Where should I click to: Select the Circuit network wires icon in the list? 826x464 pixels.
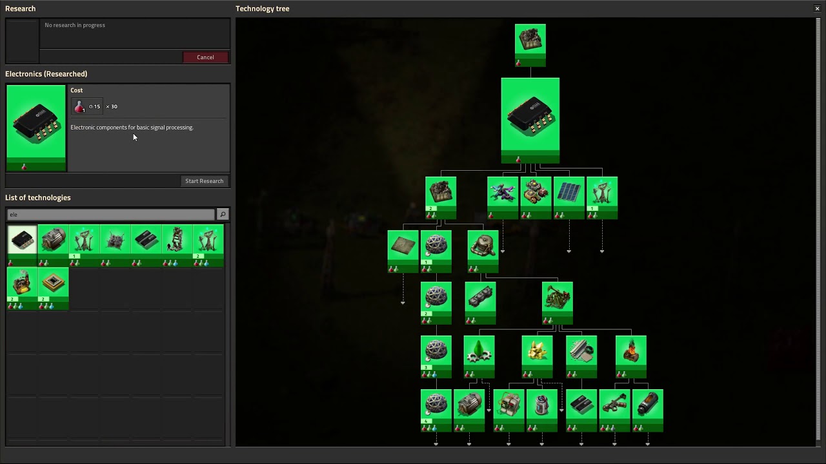pyautogui.click(x=115, y=245)
